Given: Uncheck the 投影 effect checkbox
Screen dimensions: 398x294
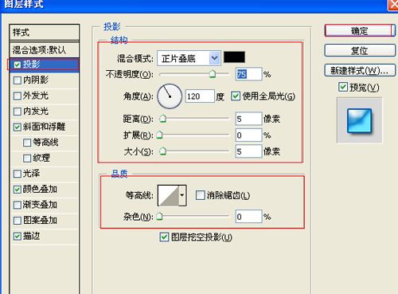Looking at the screenshot, I should pos(18,65).
